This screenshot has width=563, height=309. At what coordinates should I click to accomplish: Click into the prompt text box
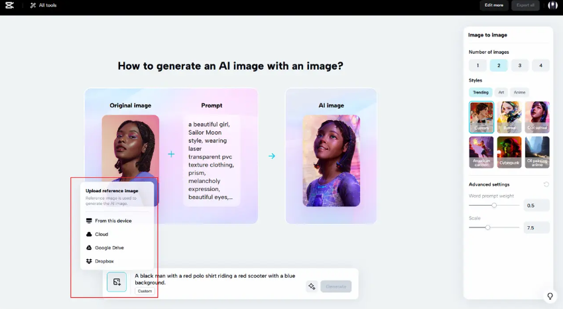[218, 279]
